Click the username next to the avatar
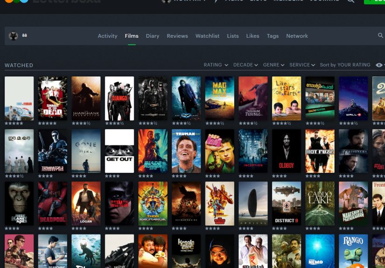The height and width of the screenshot is (268, 385). click(25, 35)
